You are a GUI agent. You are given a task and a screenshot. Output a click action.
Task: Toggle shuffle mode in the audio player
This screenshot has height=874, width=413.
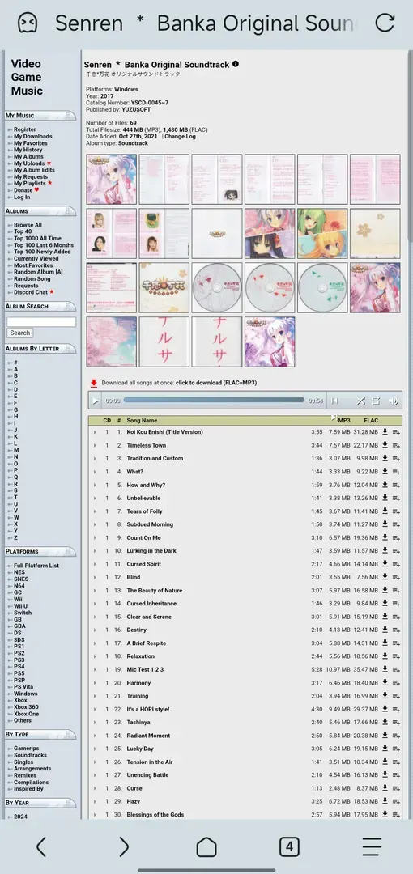360,401
